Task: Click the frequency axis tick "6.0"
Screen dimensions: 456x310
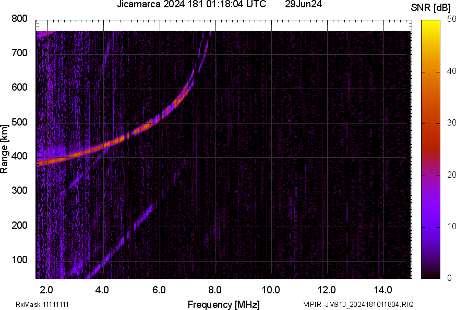Action: 159,290
